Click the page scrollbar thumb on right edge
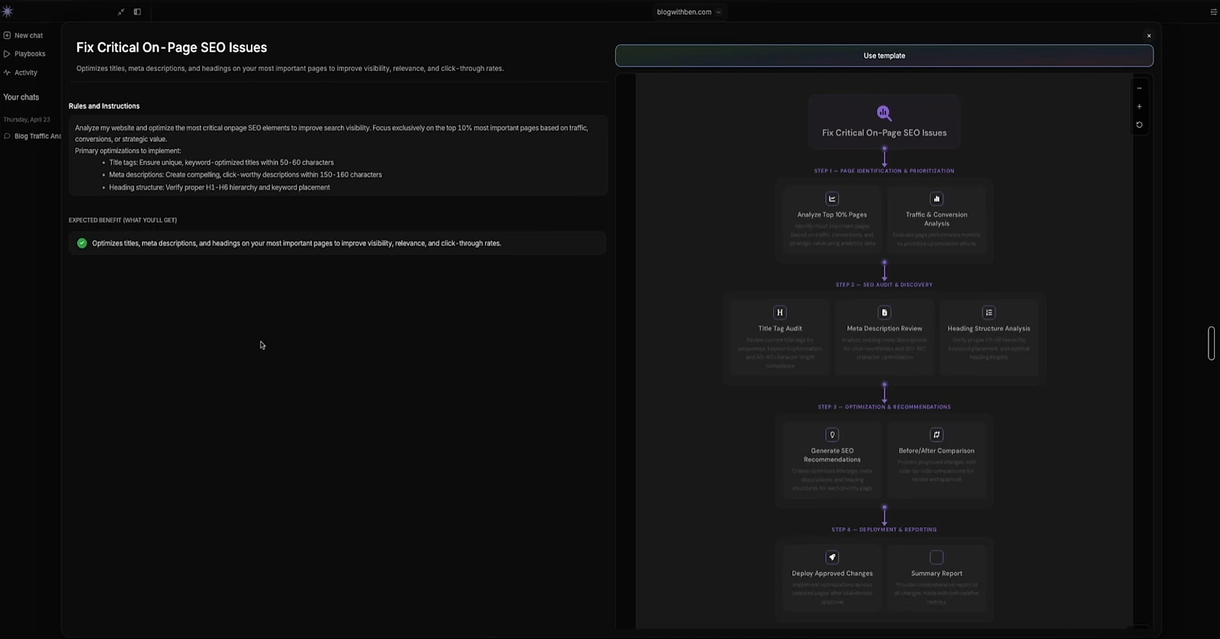This screenshot has width=1220, height=639. click(1212, 343)
